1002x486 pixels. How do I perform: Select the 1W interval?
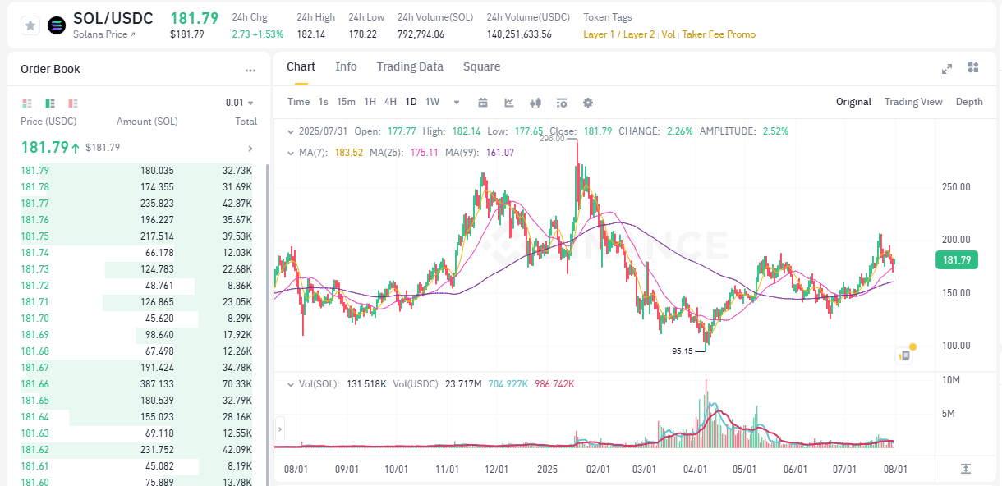coord(432,102)
